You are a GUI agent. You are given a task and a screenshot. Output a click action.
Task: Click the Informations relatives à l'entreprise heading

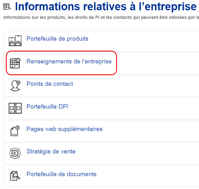(106, 6)
